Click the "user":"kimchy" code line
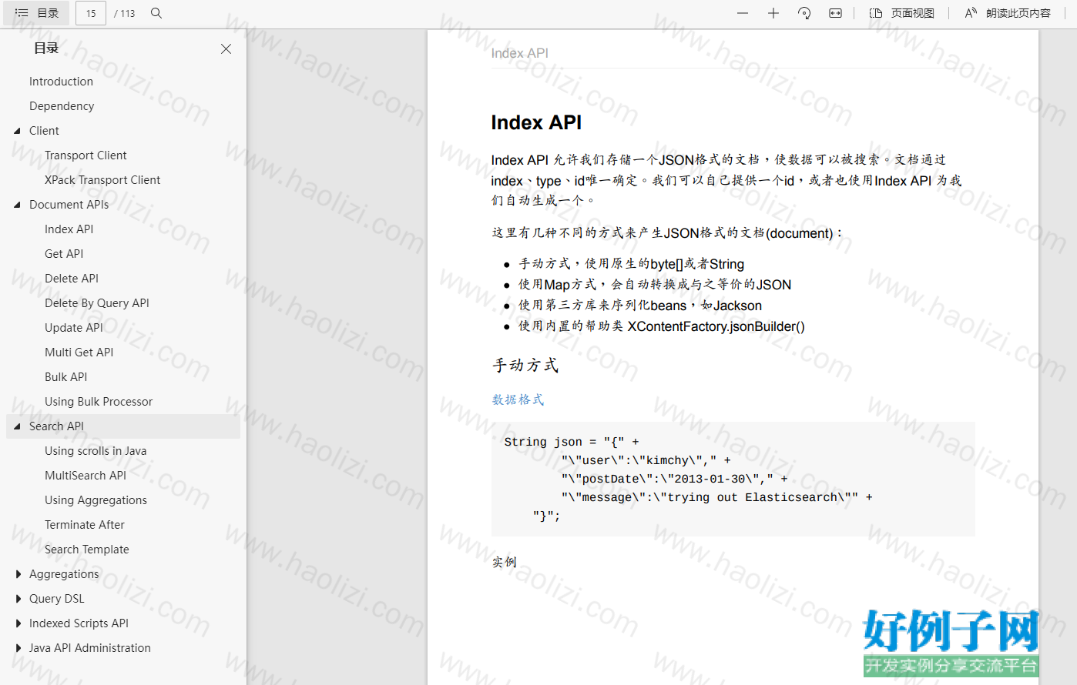This screenshot has width=1077, height=685. pyautogui.click(x=646, y=460)
